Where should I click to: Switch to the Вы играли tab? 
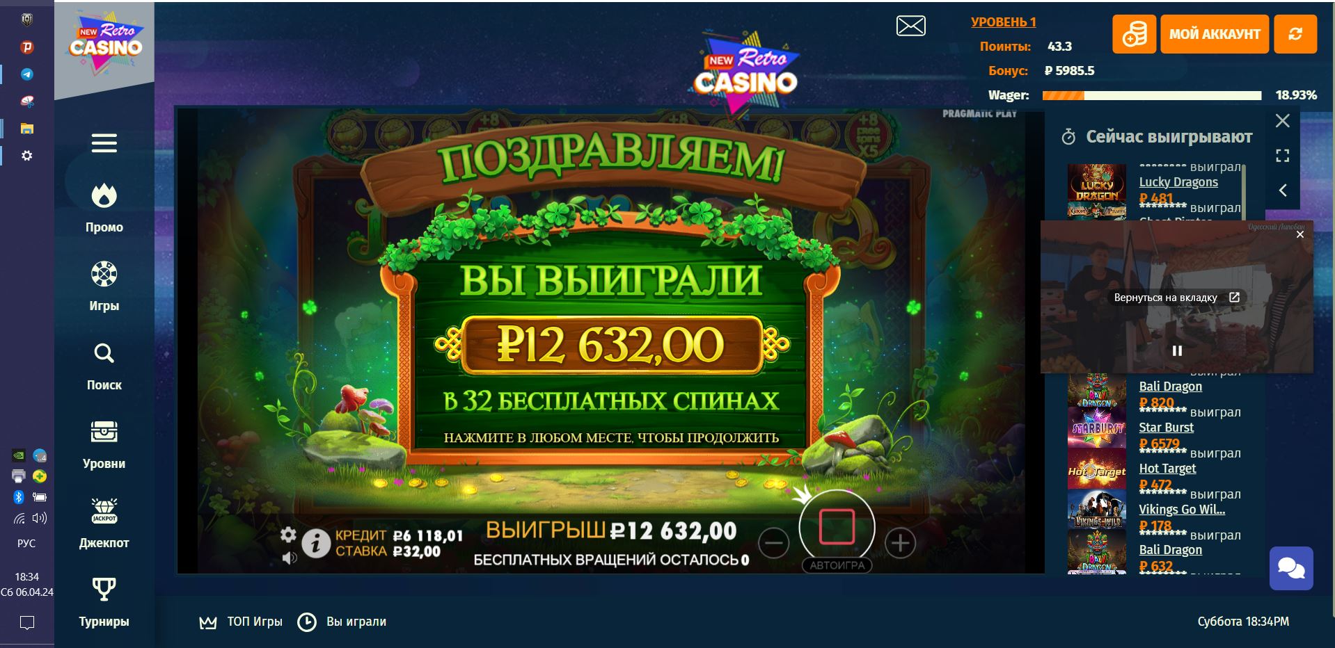tap(342, 622)
